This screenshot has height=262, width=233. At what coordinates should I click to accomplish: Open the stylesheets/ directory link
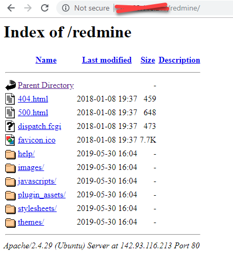click(37, 209)
